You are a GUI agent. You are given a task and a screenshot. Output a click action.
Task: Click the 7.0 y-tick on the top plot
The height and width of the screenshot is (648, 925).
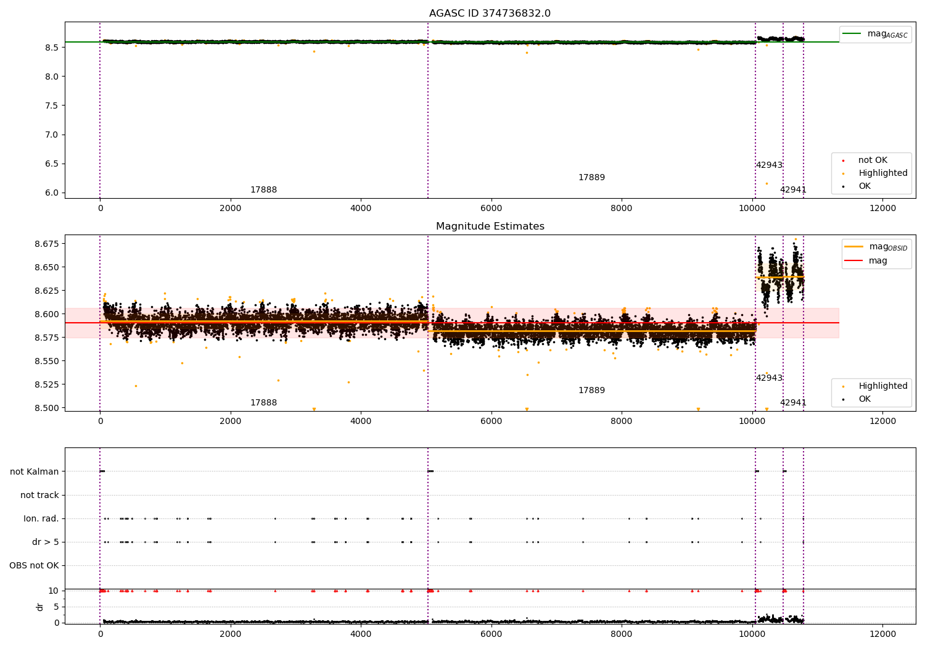pos(52,135)
